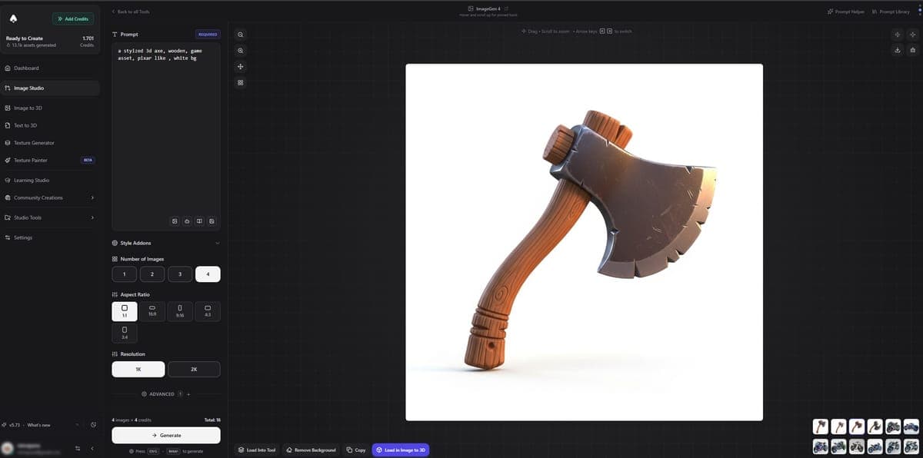
Task: Copy the generated image
Action: 355,450
